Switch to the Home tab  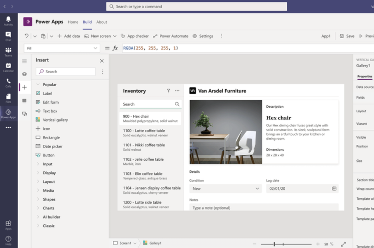(73, 22)
